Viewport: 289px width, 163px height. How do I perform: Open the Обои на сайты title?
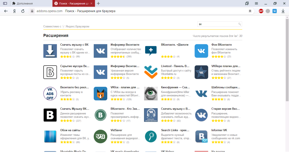coord(70,130)
